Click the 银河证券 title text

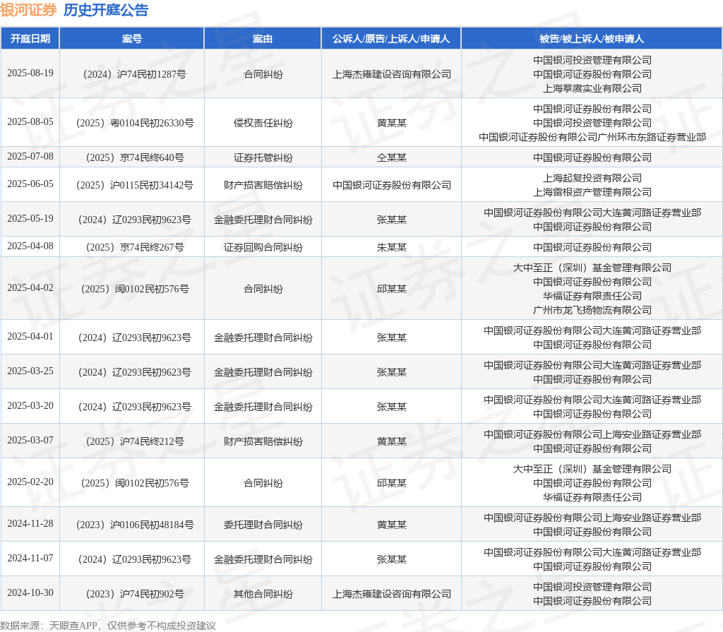[28, 10]
